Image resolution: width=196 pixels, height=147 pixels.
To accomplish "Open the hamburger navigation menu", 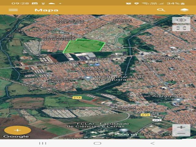I will 13,10.
